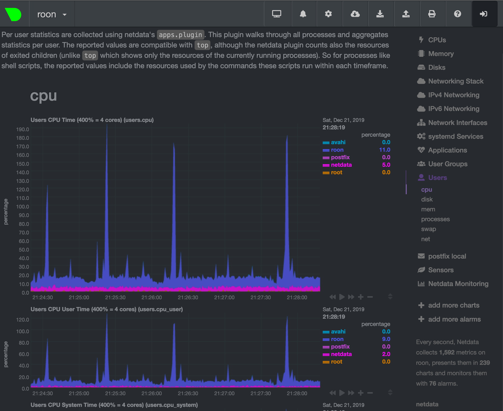The width and height of the screenshot is (503, 411).
Task: Select disk submenu under Users
Action: pos(427,199)
